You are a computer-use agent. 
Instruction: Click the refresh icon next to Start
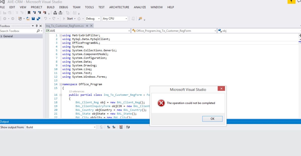pos(79,18)
